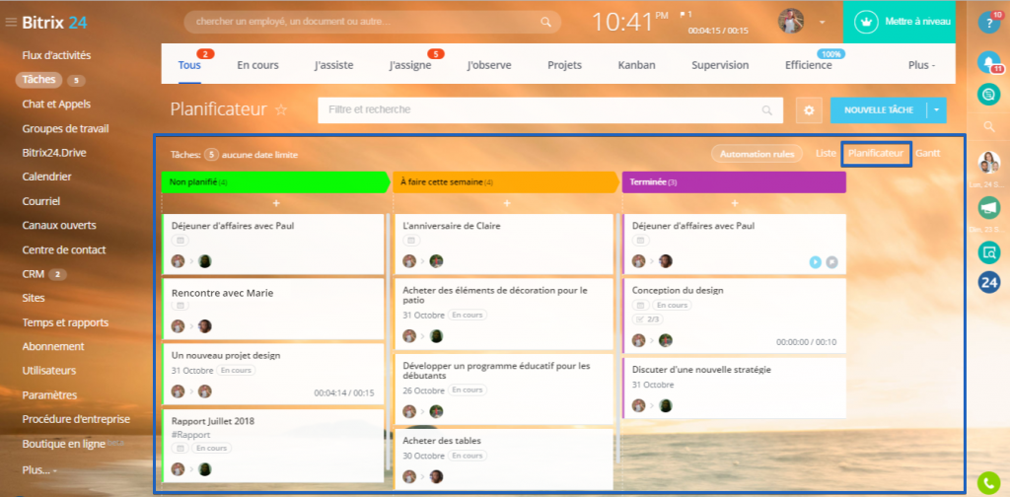The width and height of the screenshot is (1010, 497).
Task: Click the calendar icon on L'anniversaire de Claire card
Action: (411, 241)
